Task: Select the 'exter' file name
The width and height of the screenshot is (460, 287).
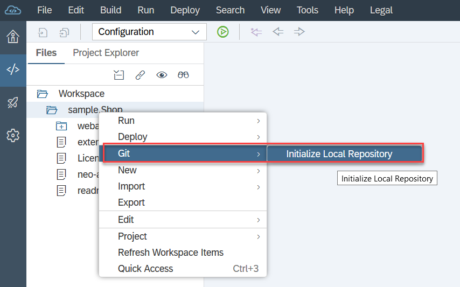Action: [x=88, y=142]
